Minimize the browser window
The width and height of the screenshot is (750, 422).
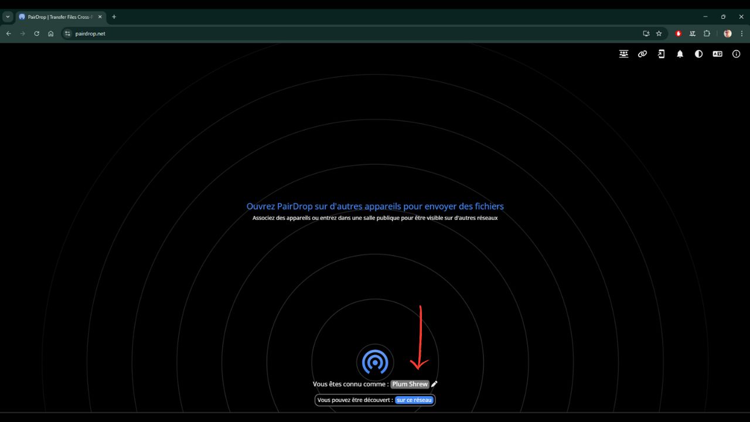[x=705, y=16]
